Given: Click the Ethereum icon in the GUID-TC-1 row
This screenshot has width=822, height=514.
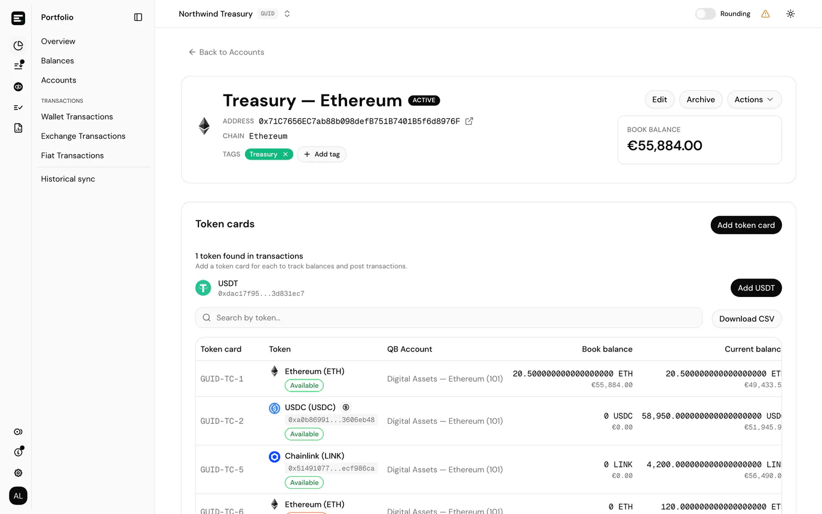Looking at the screenshot, I should coord(275,371).
